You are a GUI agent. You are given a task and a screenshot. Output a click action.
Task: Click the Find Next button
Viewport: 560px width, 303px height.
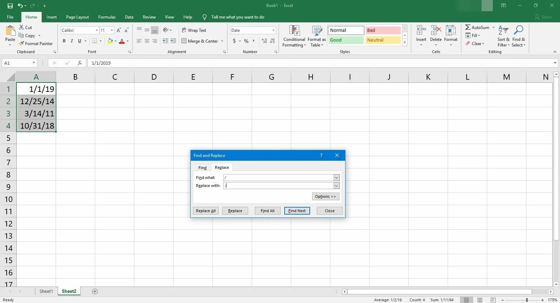coord(297,211)
